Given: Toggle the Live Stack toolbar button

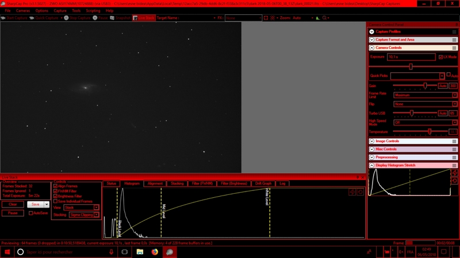Looking at the screenshot, I should coord(144,18).
